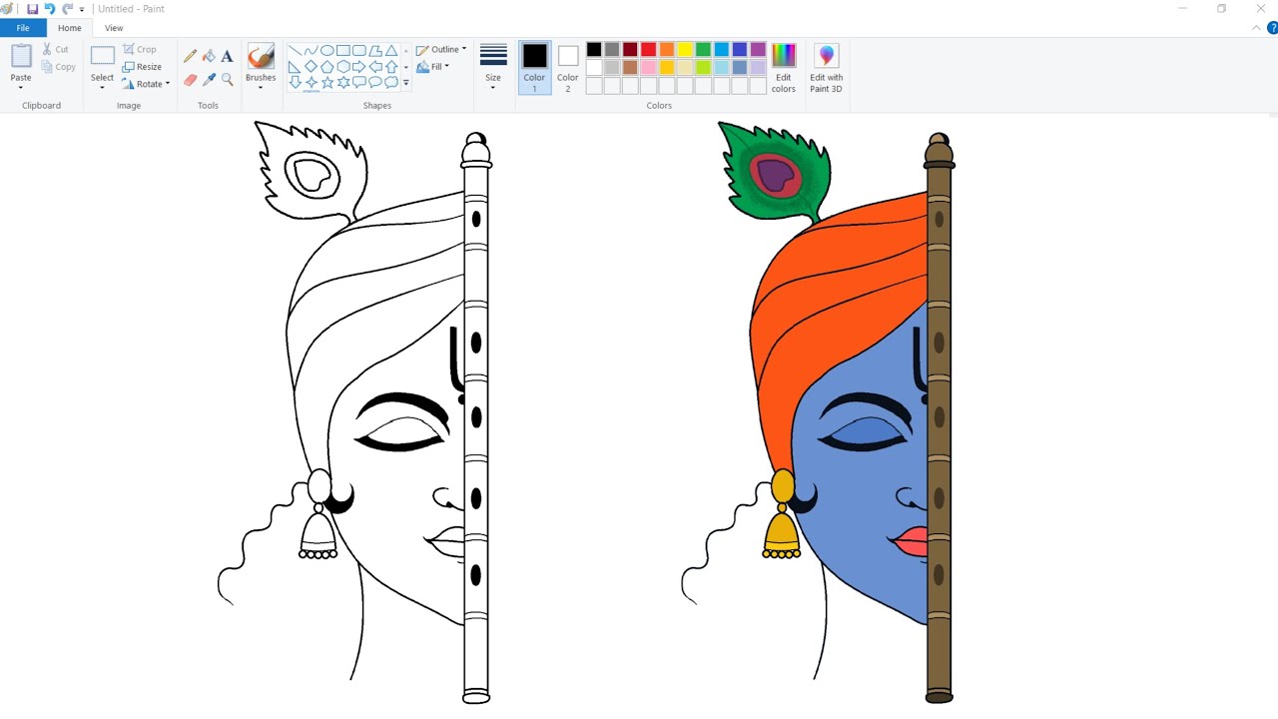Expand the shape Fill dropdown
Viewport: 1278px width, 719px height.
(x=447, y=67)
